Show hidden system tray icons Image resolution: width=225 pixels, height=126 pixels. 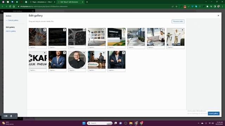(x=198, y=123)
